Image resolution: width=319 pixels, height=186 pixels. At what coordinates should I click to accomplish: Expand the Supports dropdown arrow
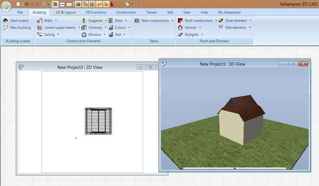click(x=106, y=21)
